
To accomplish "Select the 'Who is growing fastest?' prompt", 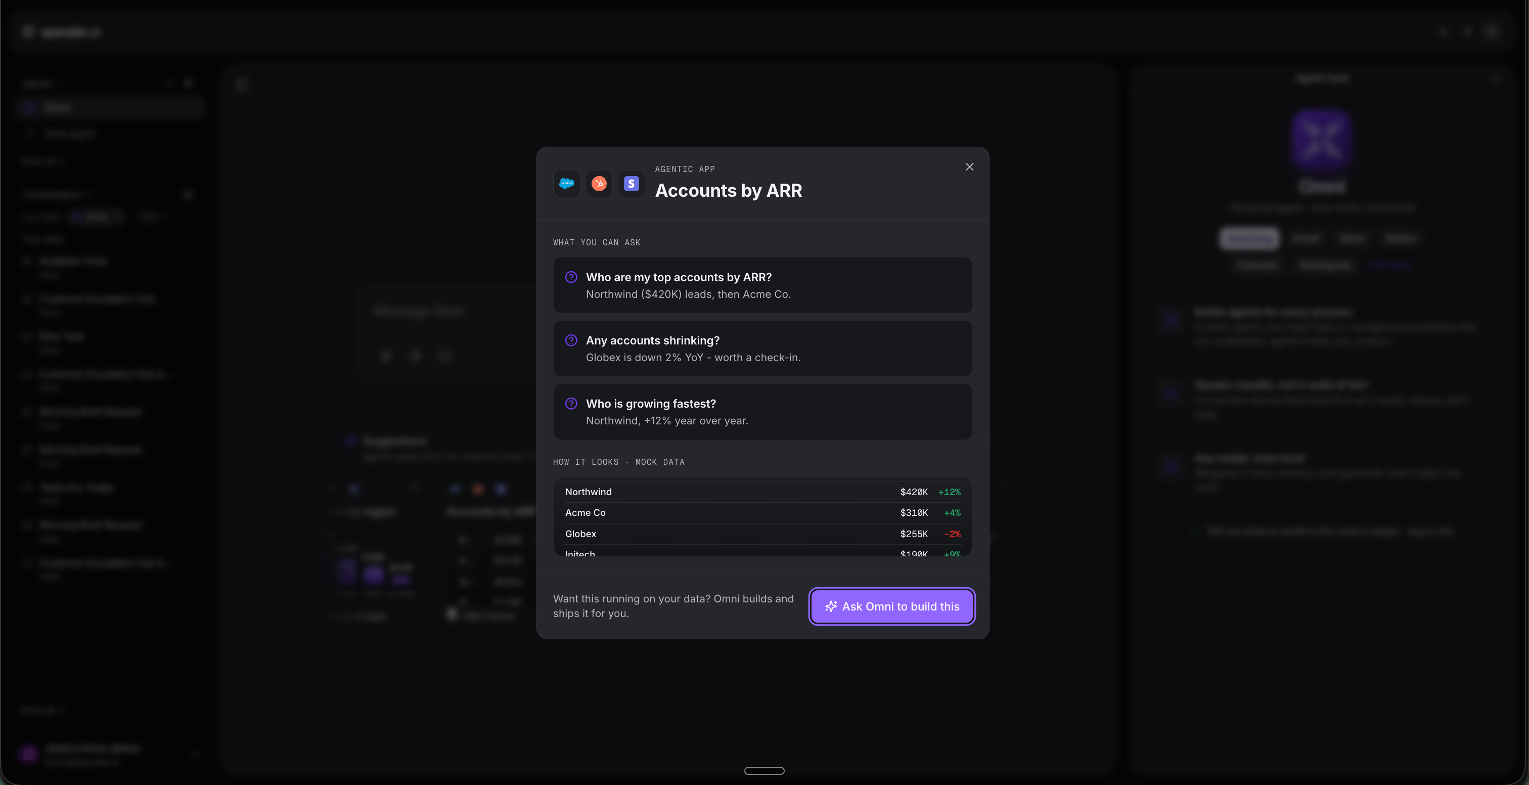I will point(762,412).
